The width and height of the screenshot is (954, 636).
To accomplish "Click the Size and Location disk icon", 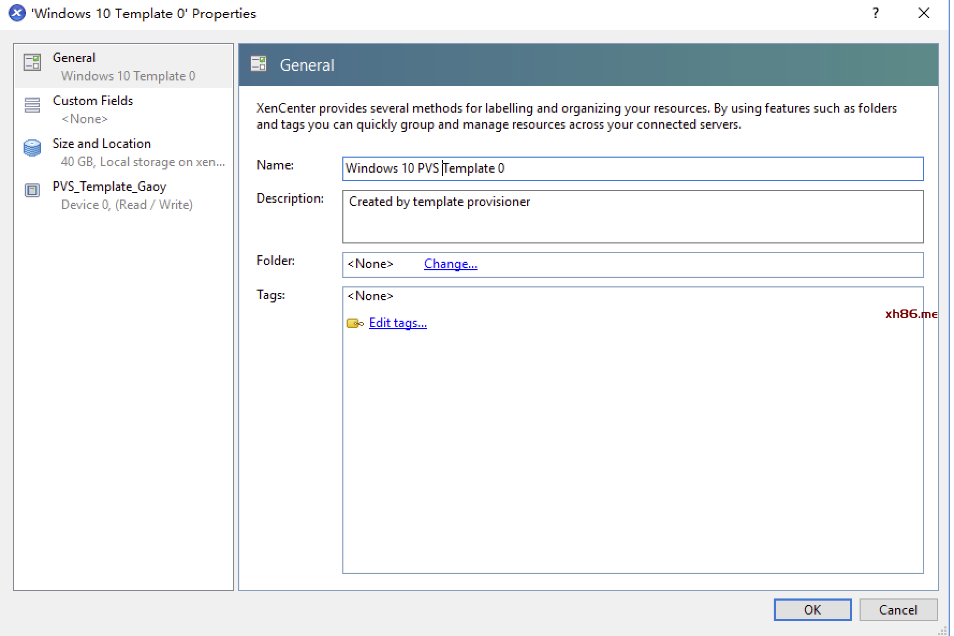I will 32,148.
